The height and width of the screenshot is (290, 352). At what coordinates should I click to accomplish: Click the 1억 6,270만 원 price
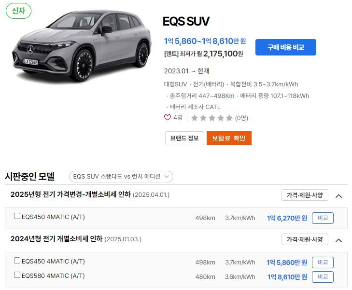click(287, 218)
